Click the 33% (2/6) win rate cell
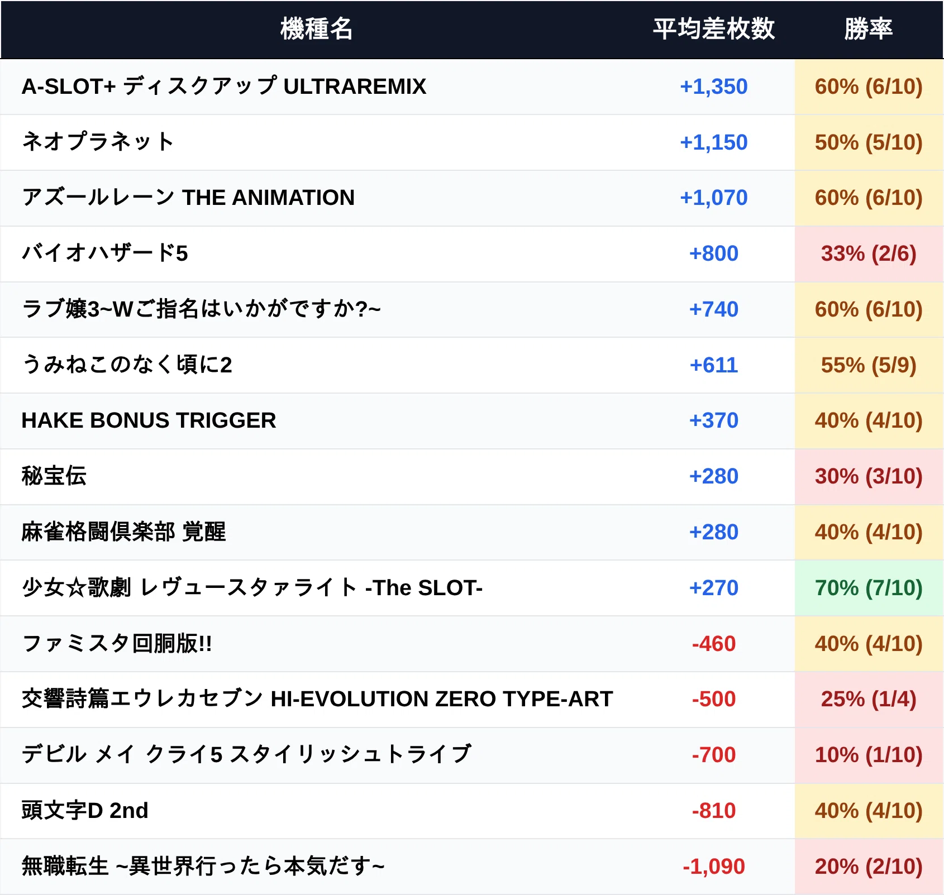 tap(869, 253)
